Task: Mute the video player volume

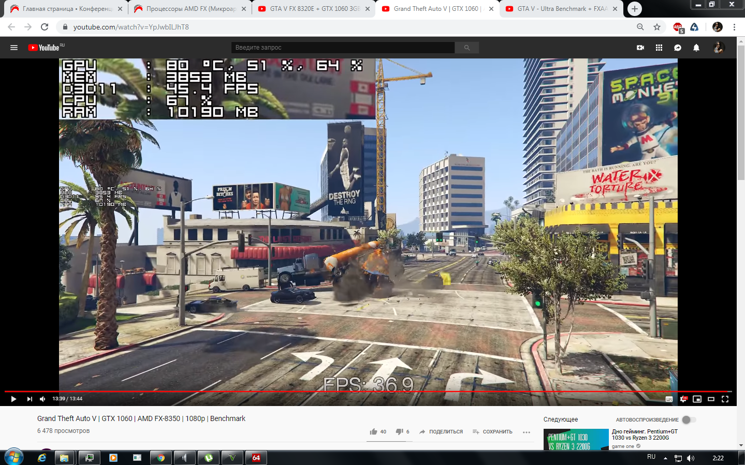Action: pos(42,399)
